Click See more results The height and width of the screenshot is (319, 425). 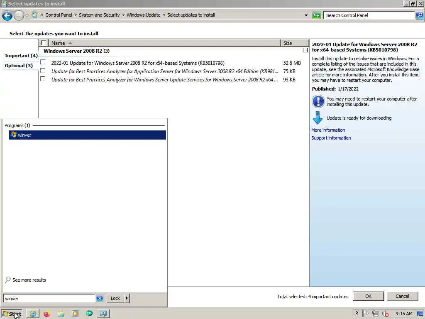point(26,280)
